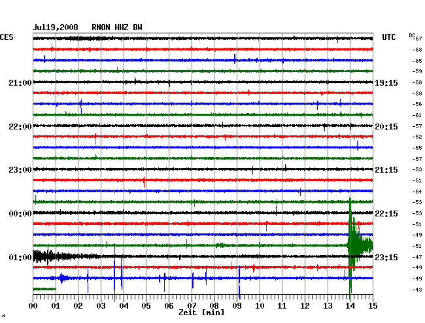This screenshot has width=425, height=323.
Task: Click the 21:15 UTC time label
Action: tap(386, 170)
